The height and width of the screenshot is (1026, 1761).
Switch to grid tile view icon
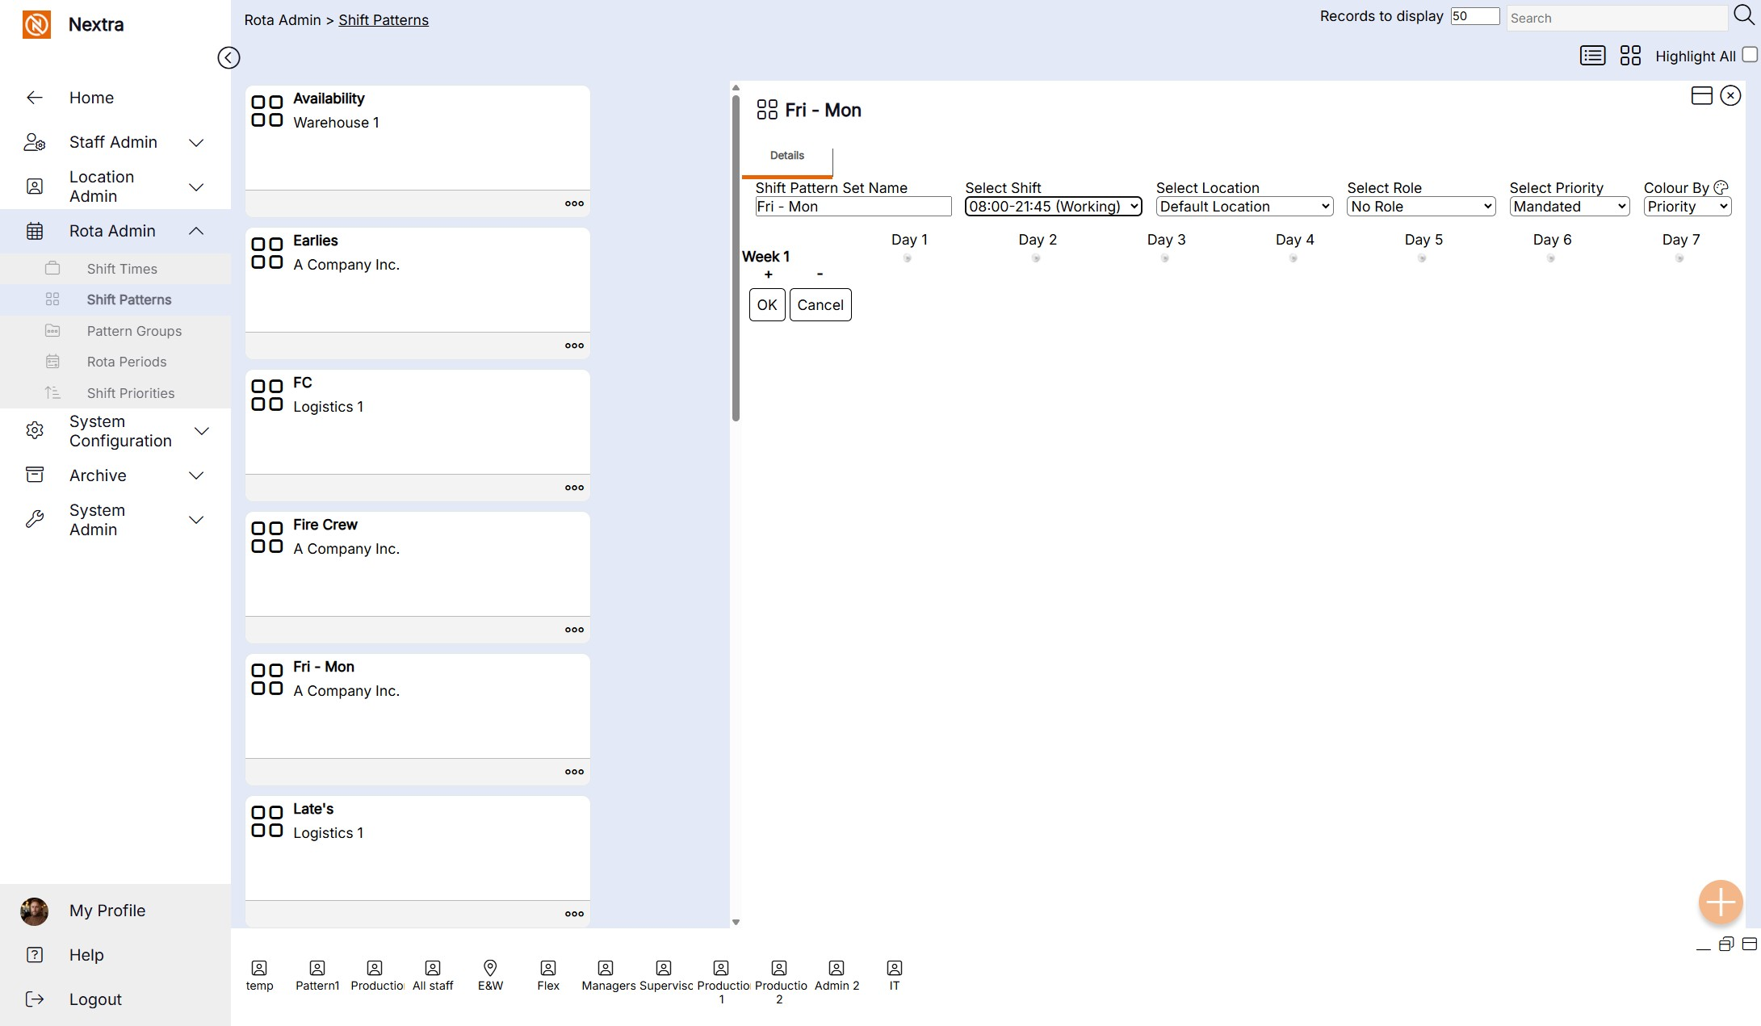point(1630,56)
